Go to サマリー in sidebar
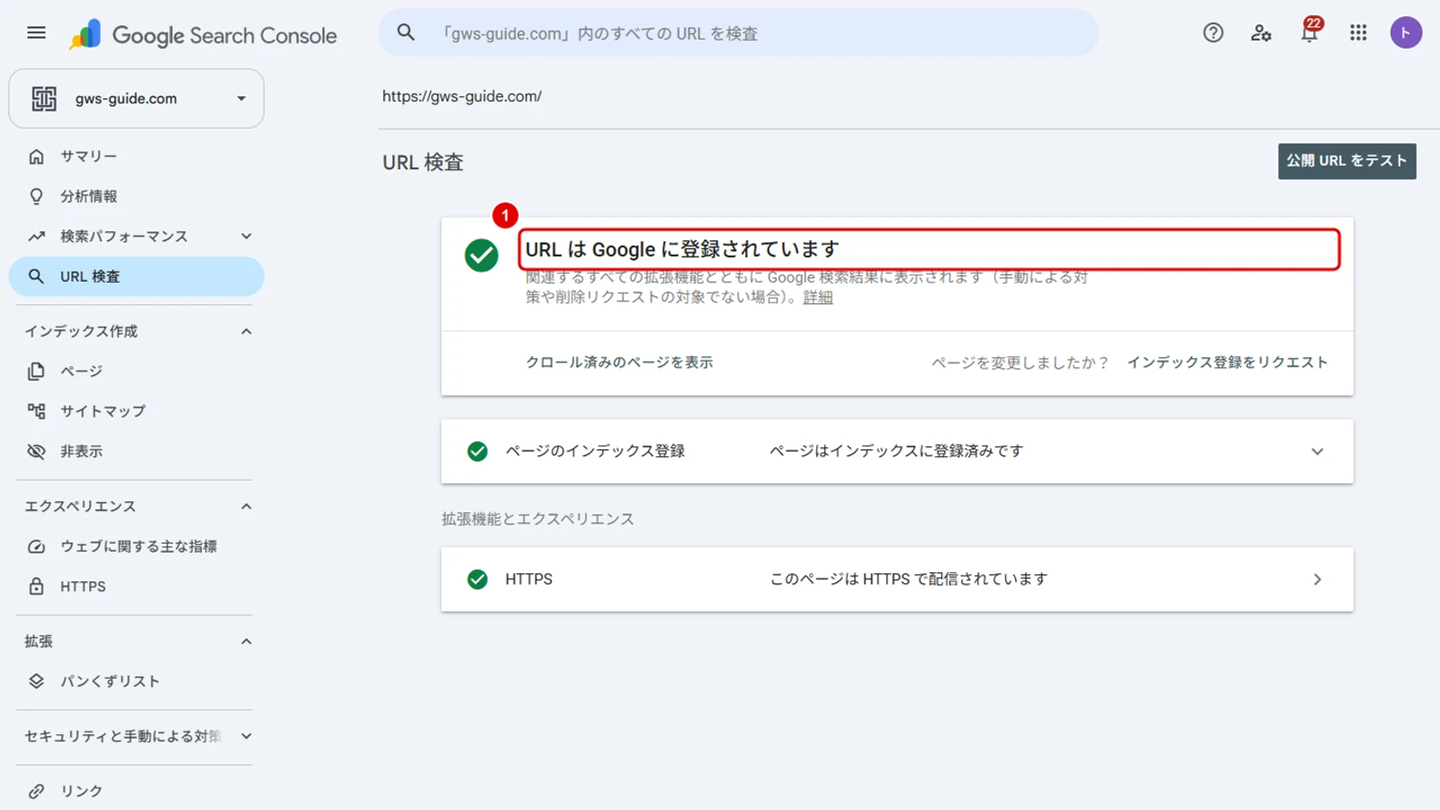1440x810 pixels. (136, 157)
